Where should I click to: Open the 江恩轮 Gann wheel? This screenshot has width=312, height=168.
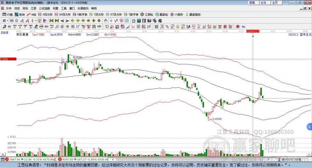(147, 15)
